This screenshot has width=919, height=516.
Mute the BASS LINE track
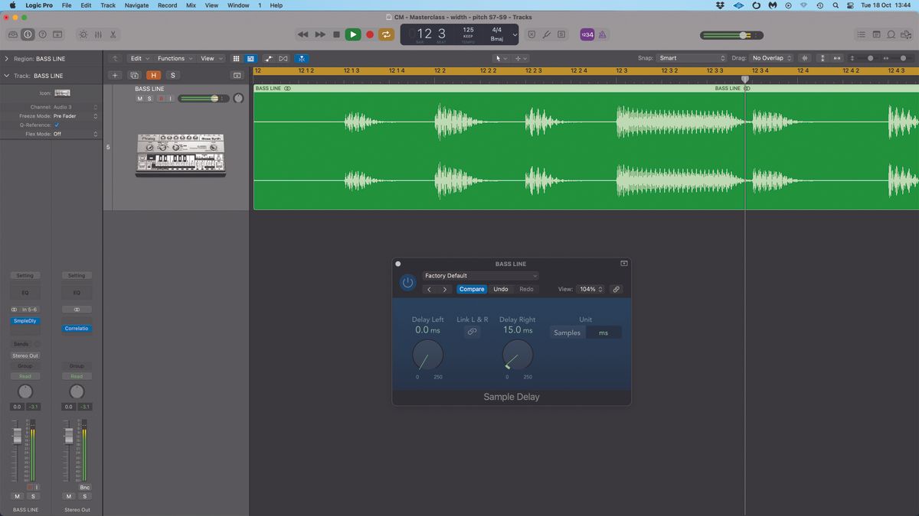[x=139, y=98]
